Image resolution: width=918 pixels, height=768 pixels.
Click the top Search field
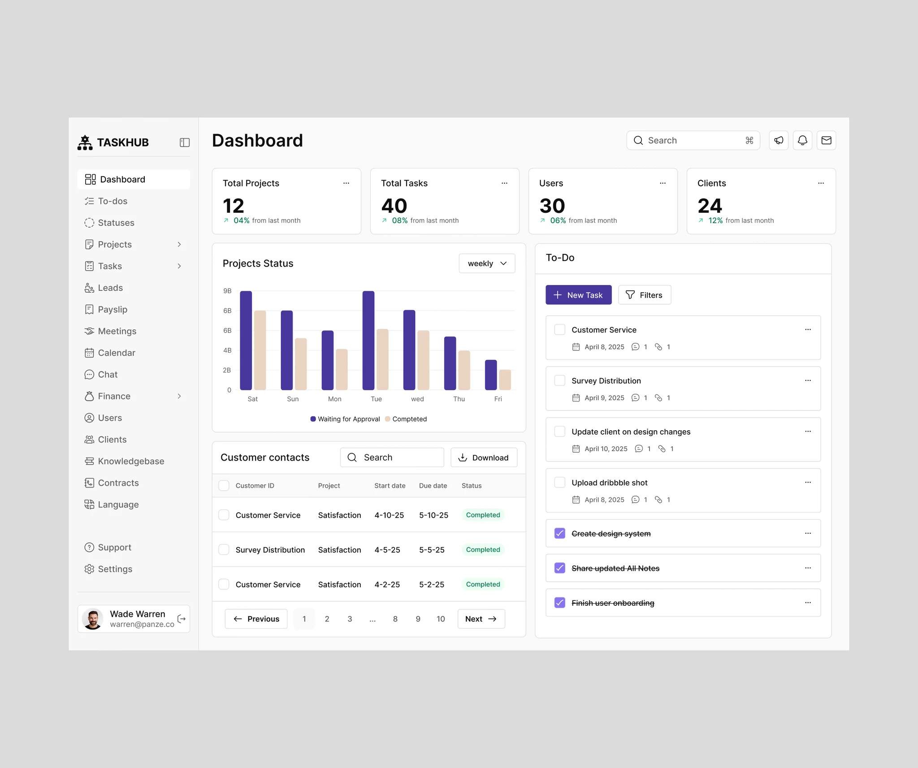(x=693, y=140)
